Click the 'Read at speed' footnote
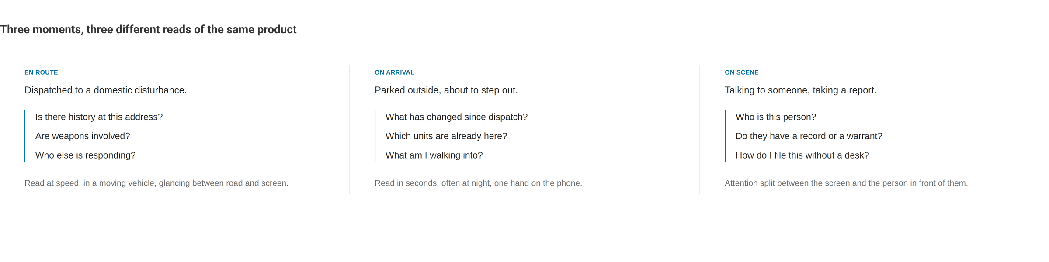The image size is (1049, 262). coord(156,183)
